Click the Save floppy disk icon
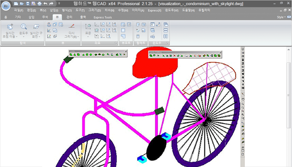Viewport: 292px width, 167px height. pos(28,3)
